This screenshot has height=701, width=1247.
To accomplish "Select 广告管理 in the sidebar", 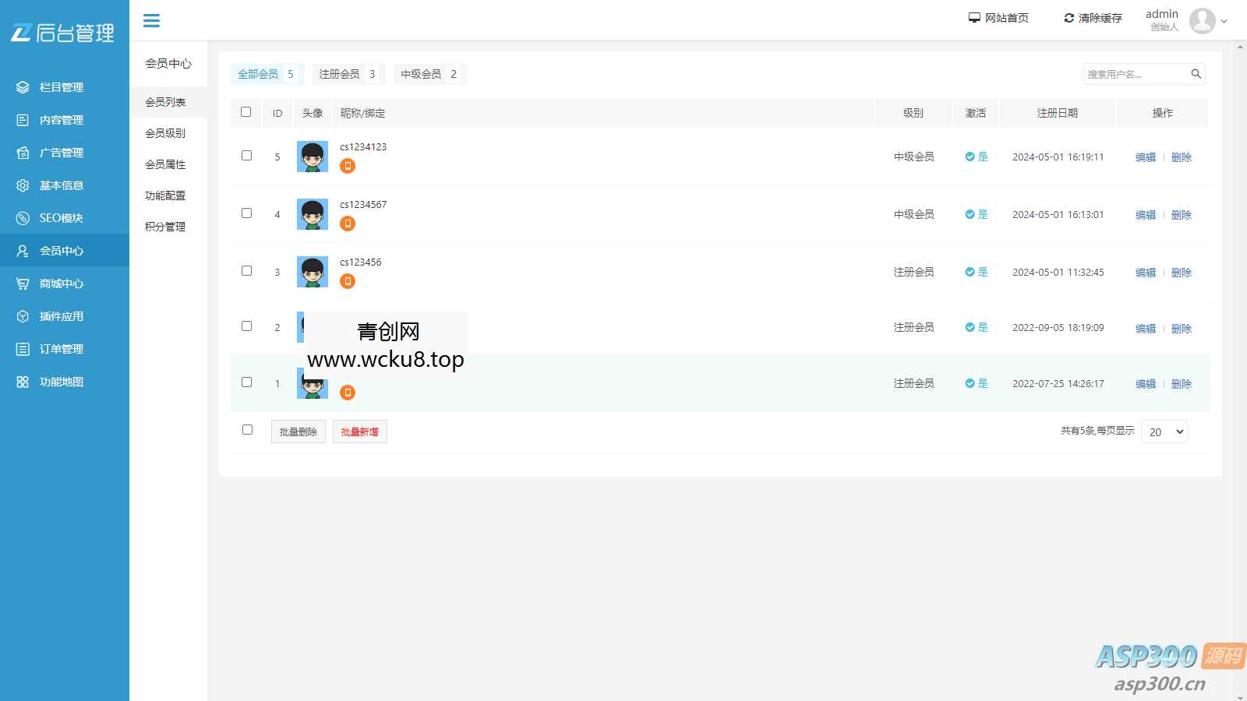I will tap(61, 153).
